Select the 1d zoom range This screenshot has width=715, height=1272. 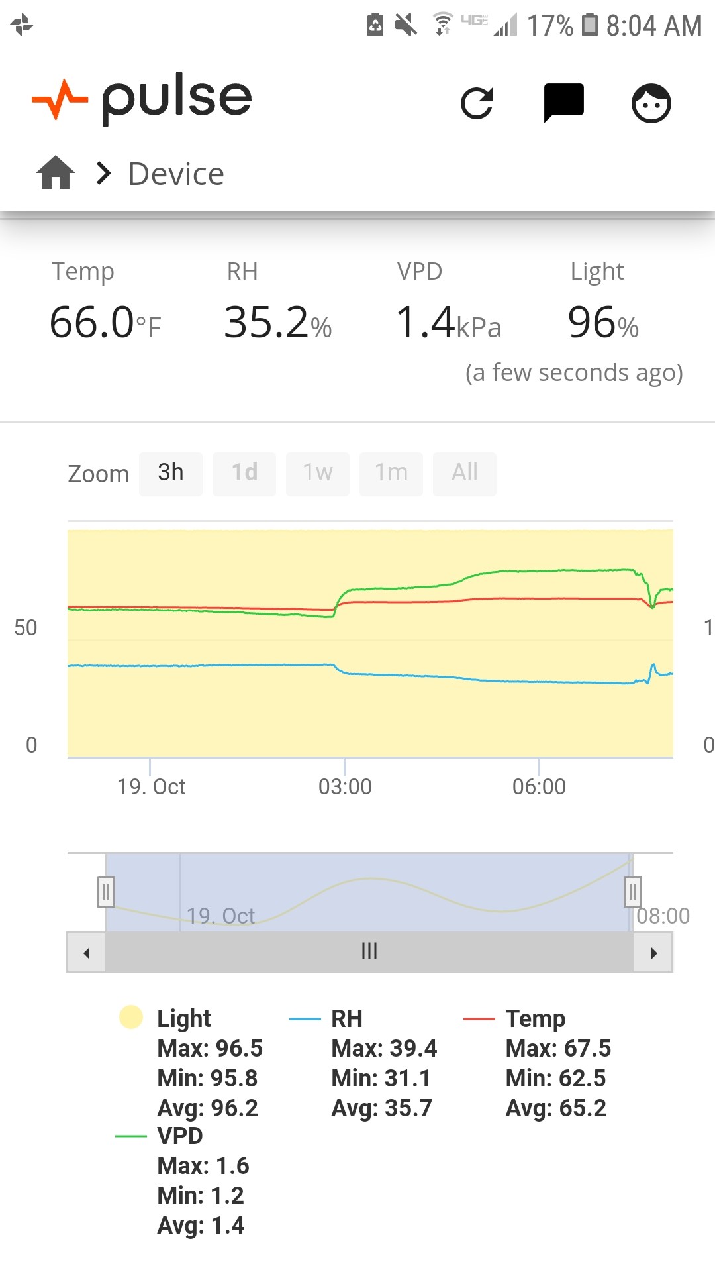tap(244, 474)
